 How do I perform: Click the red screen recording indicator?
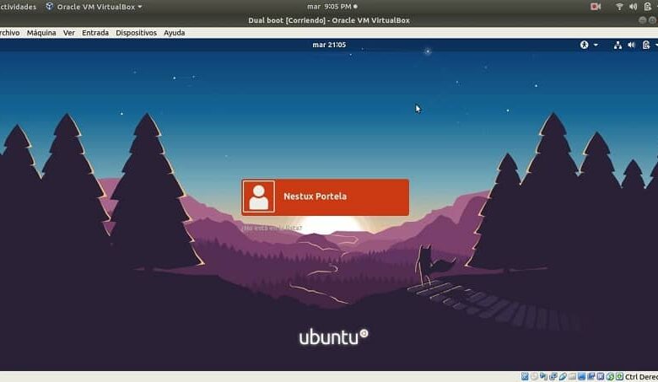pos(596,7)
